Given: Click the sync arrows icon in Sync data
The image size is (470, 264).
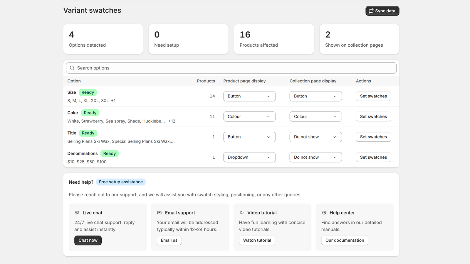Looking at the screenshot, I should pyautogui.click(x=371, y=11).
